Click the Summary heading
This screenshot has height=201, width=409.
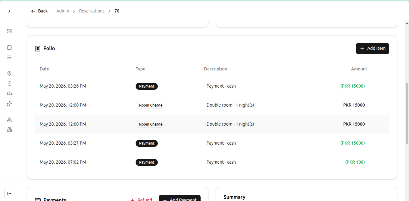pos(234,197)
